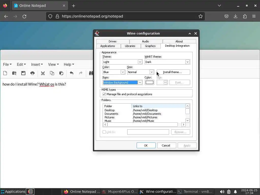Switch to the Drives tab
Viewport: 260px width, 195px height.
(112, 41)
